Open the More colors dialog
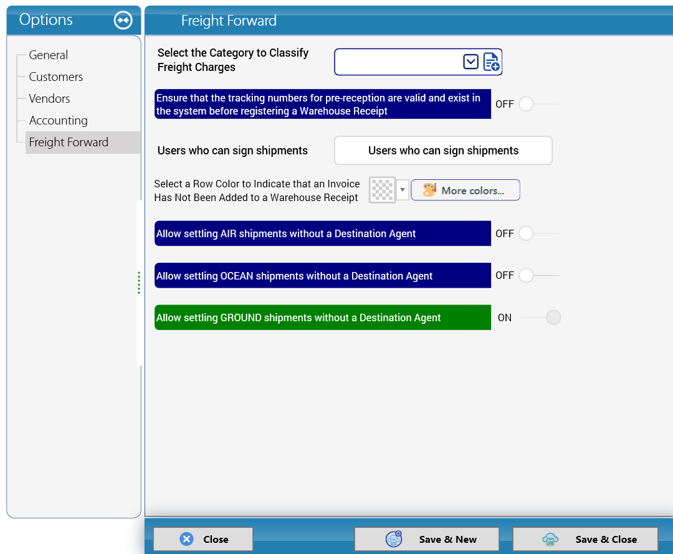Viewport: 673px width, 554px height. point(465,190)
